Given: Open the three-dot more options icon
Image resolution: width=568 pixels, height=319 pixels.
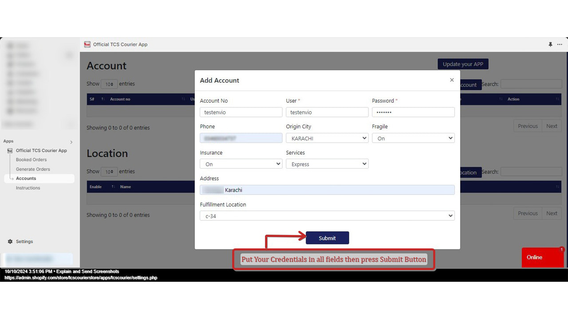Looking at the screenshot, I should (x=560, y=44).
